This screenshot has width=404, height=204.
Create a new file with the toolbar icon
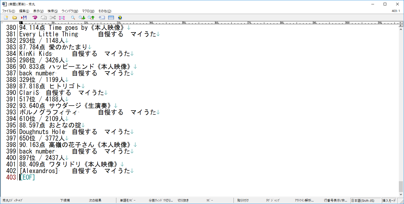click(x=6, y=18)
